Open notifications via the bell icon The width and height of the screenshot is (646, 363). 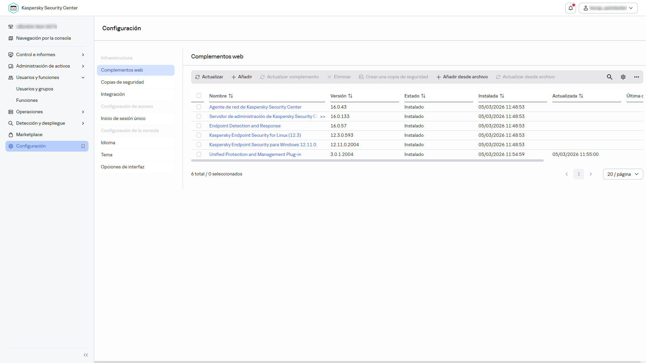pyautogui.click(x=570, y=8)
